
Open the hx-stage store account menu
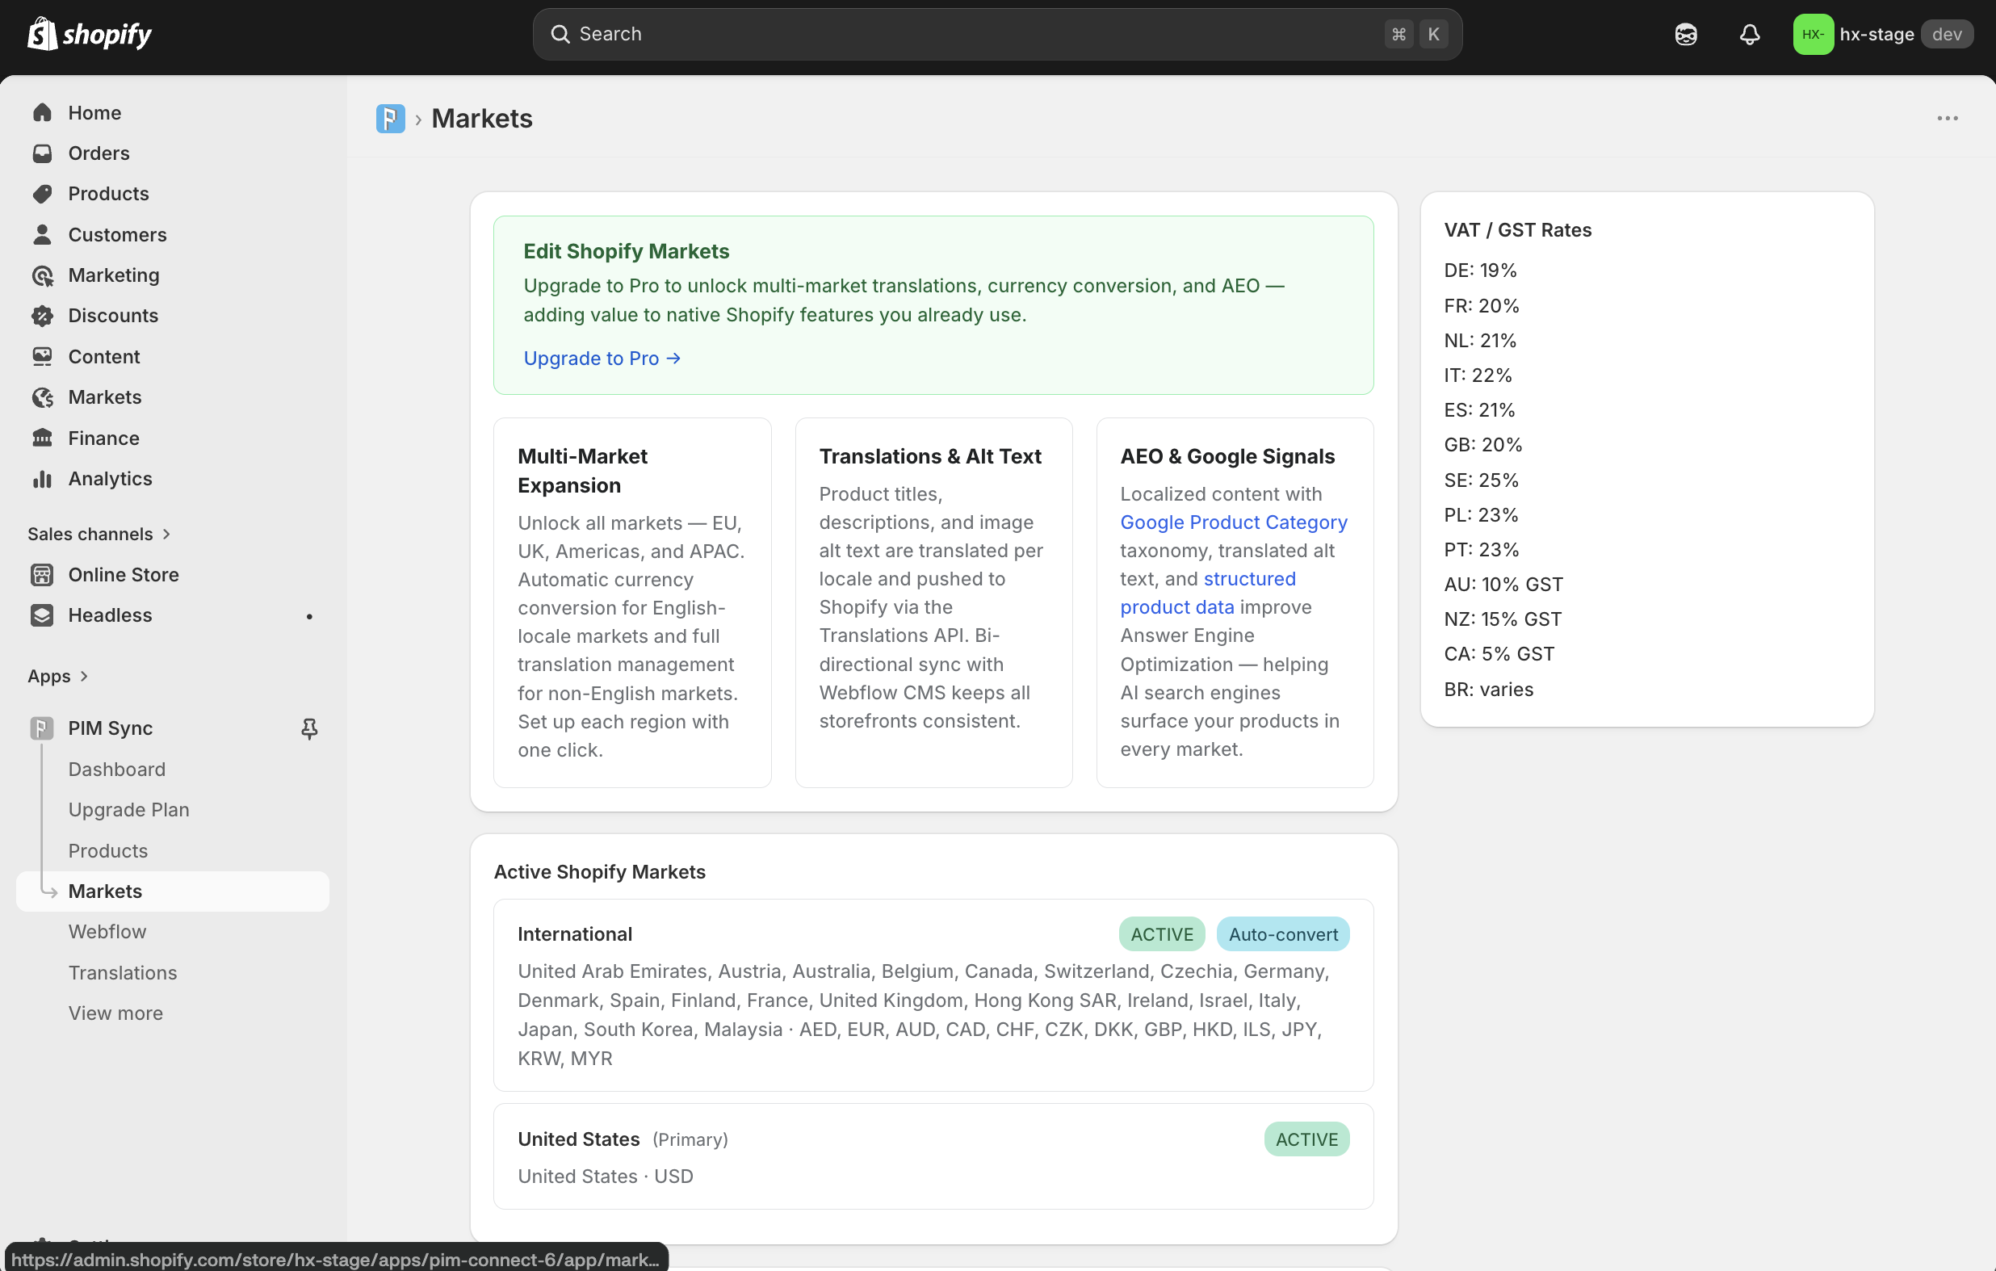point(1882,34)
